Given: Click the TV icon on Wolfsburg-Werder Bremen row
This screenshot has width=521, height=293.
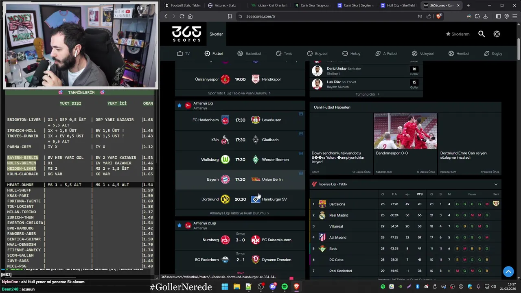Looking at the screenshot, I should point(301,153).
